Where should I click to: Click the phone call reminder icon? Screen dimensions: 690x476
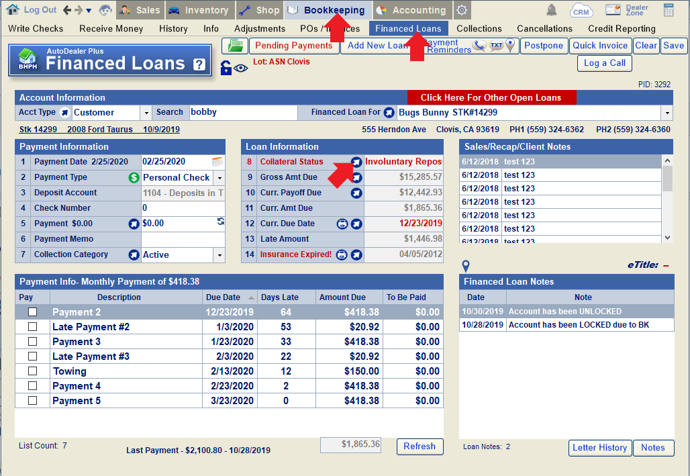(x=480, y=46)
